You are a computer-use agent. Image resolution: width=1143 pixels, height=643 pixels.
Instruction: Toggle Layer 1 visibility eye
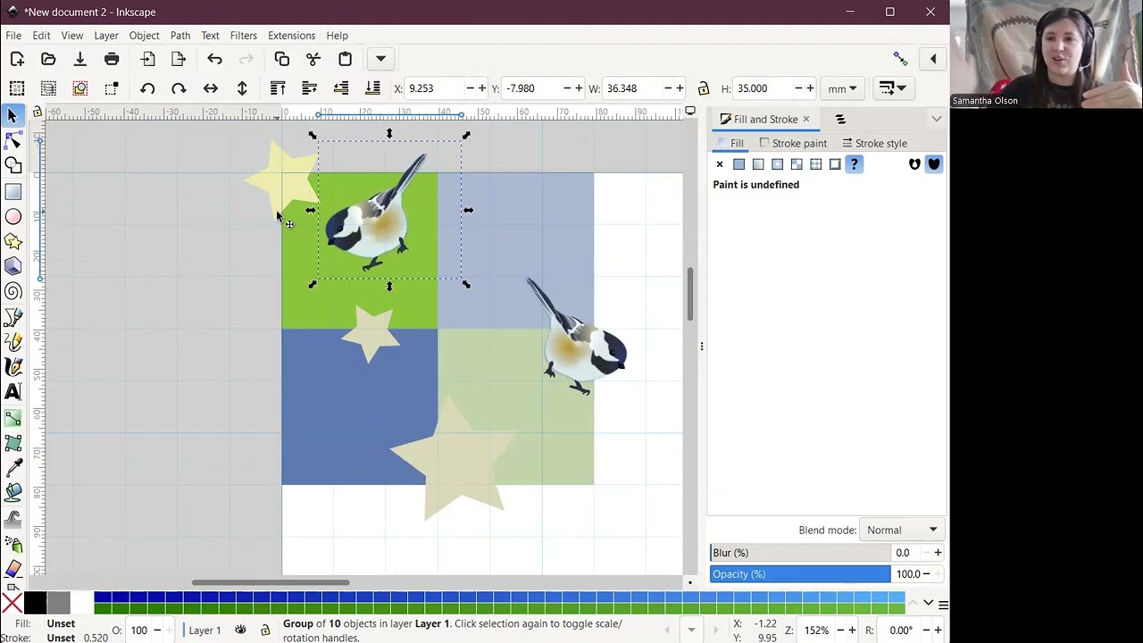click(240, 630)
